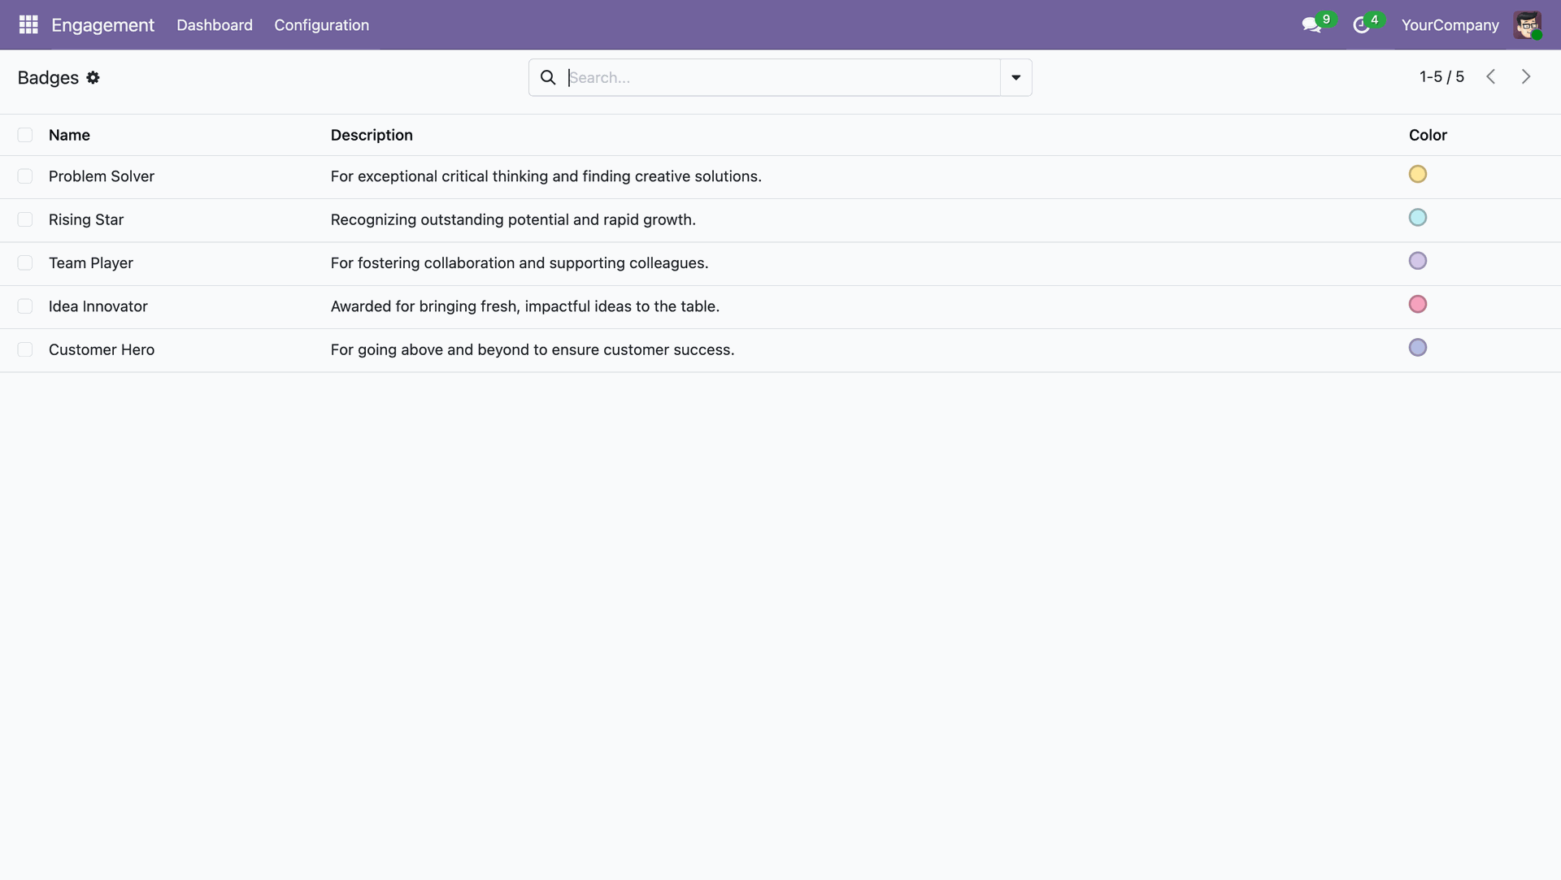Image resolution: width=1561 pixels, height=880 pixels.
Task: Open the Configuration menu
Action: coord(321,25)
